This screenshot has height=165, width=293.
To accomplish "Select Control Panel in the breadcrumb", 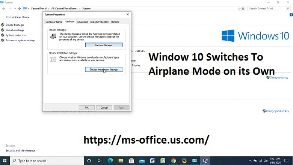I will click(x=39, y=9).
